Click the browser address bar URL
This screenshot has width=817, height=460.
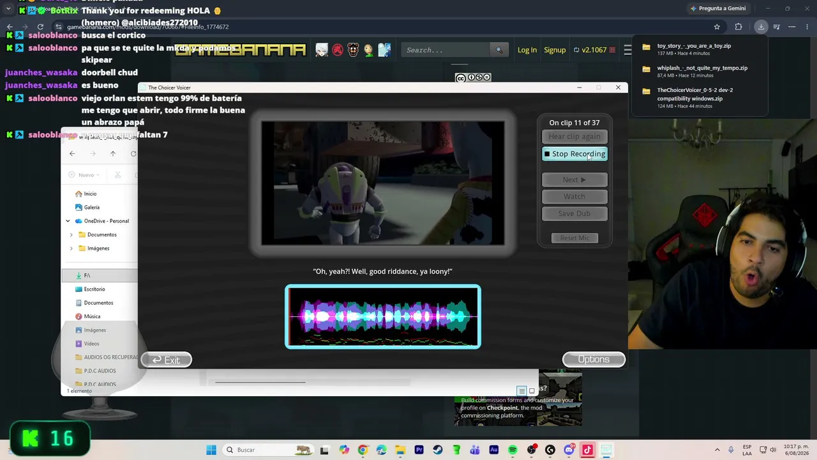[x=147, y=27]
